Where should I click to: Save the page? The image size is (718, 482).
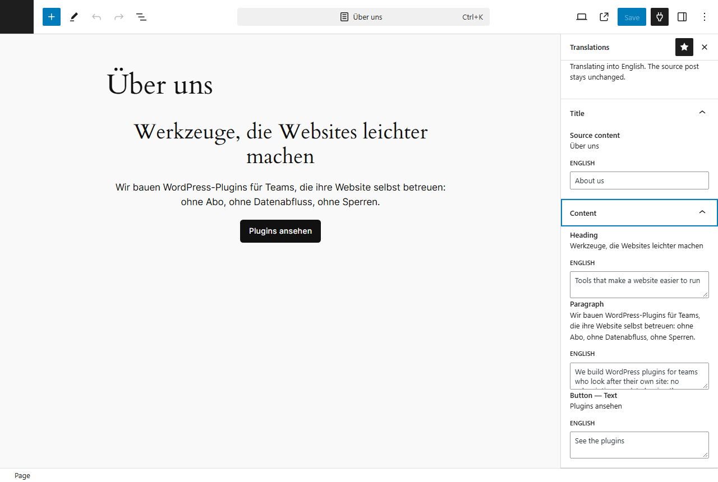(632, 17)
